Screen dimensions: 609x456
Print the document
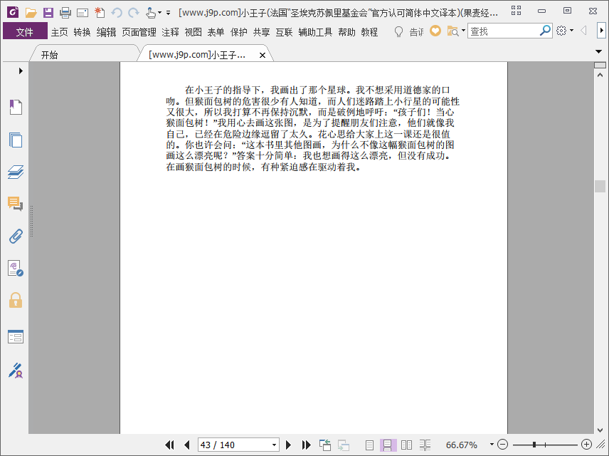click(65, 13)
